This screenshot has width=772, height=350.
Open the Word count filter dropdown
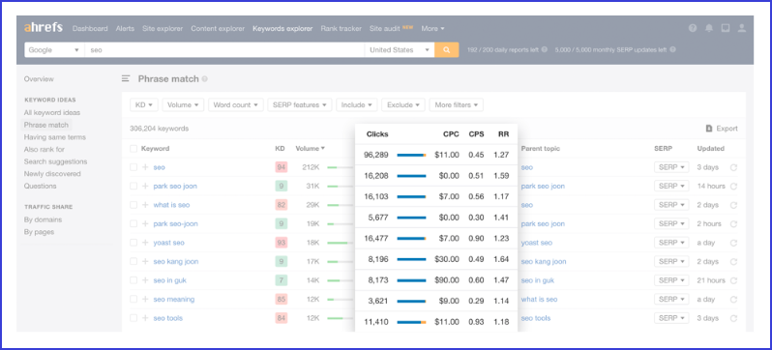(236, 104)
